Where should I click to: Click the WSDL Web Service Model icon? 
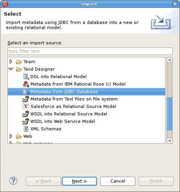click(26, 121)
